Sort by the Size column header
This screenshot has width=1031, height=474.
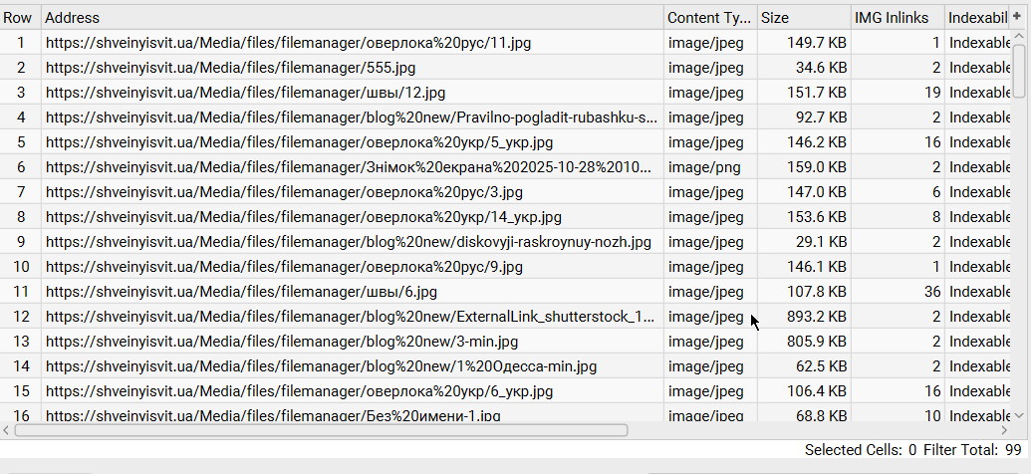tap(803, 18)
